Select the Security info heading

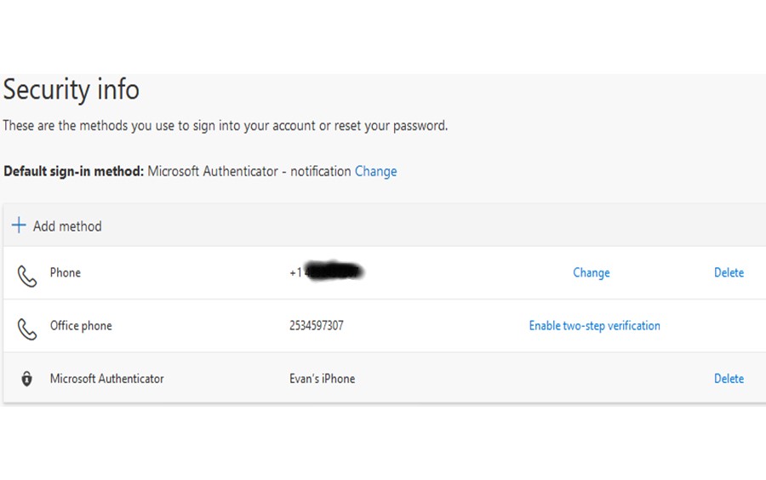click(71, 89)
